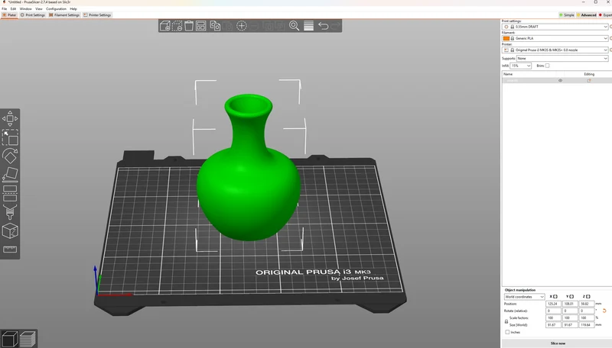Screen dimensions: 612x348
Task: Select the Move gizmo tool
Action: (10, 119)
